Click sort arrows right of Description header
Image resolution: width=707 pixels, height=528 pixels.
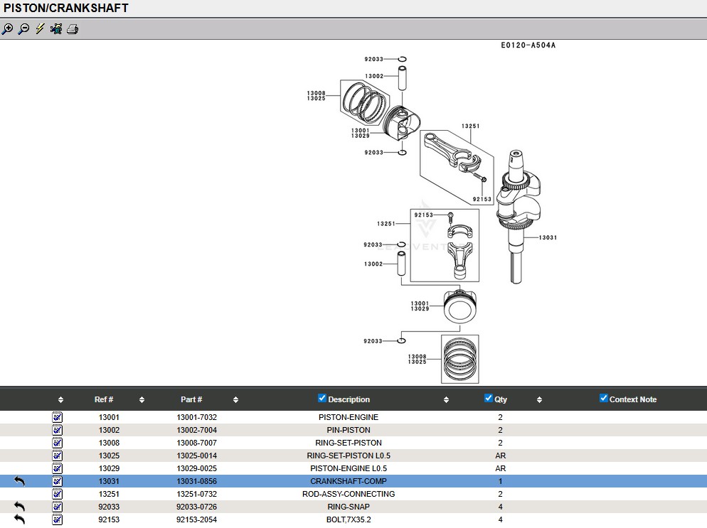[446, 400]
